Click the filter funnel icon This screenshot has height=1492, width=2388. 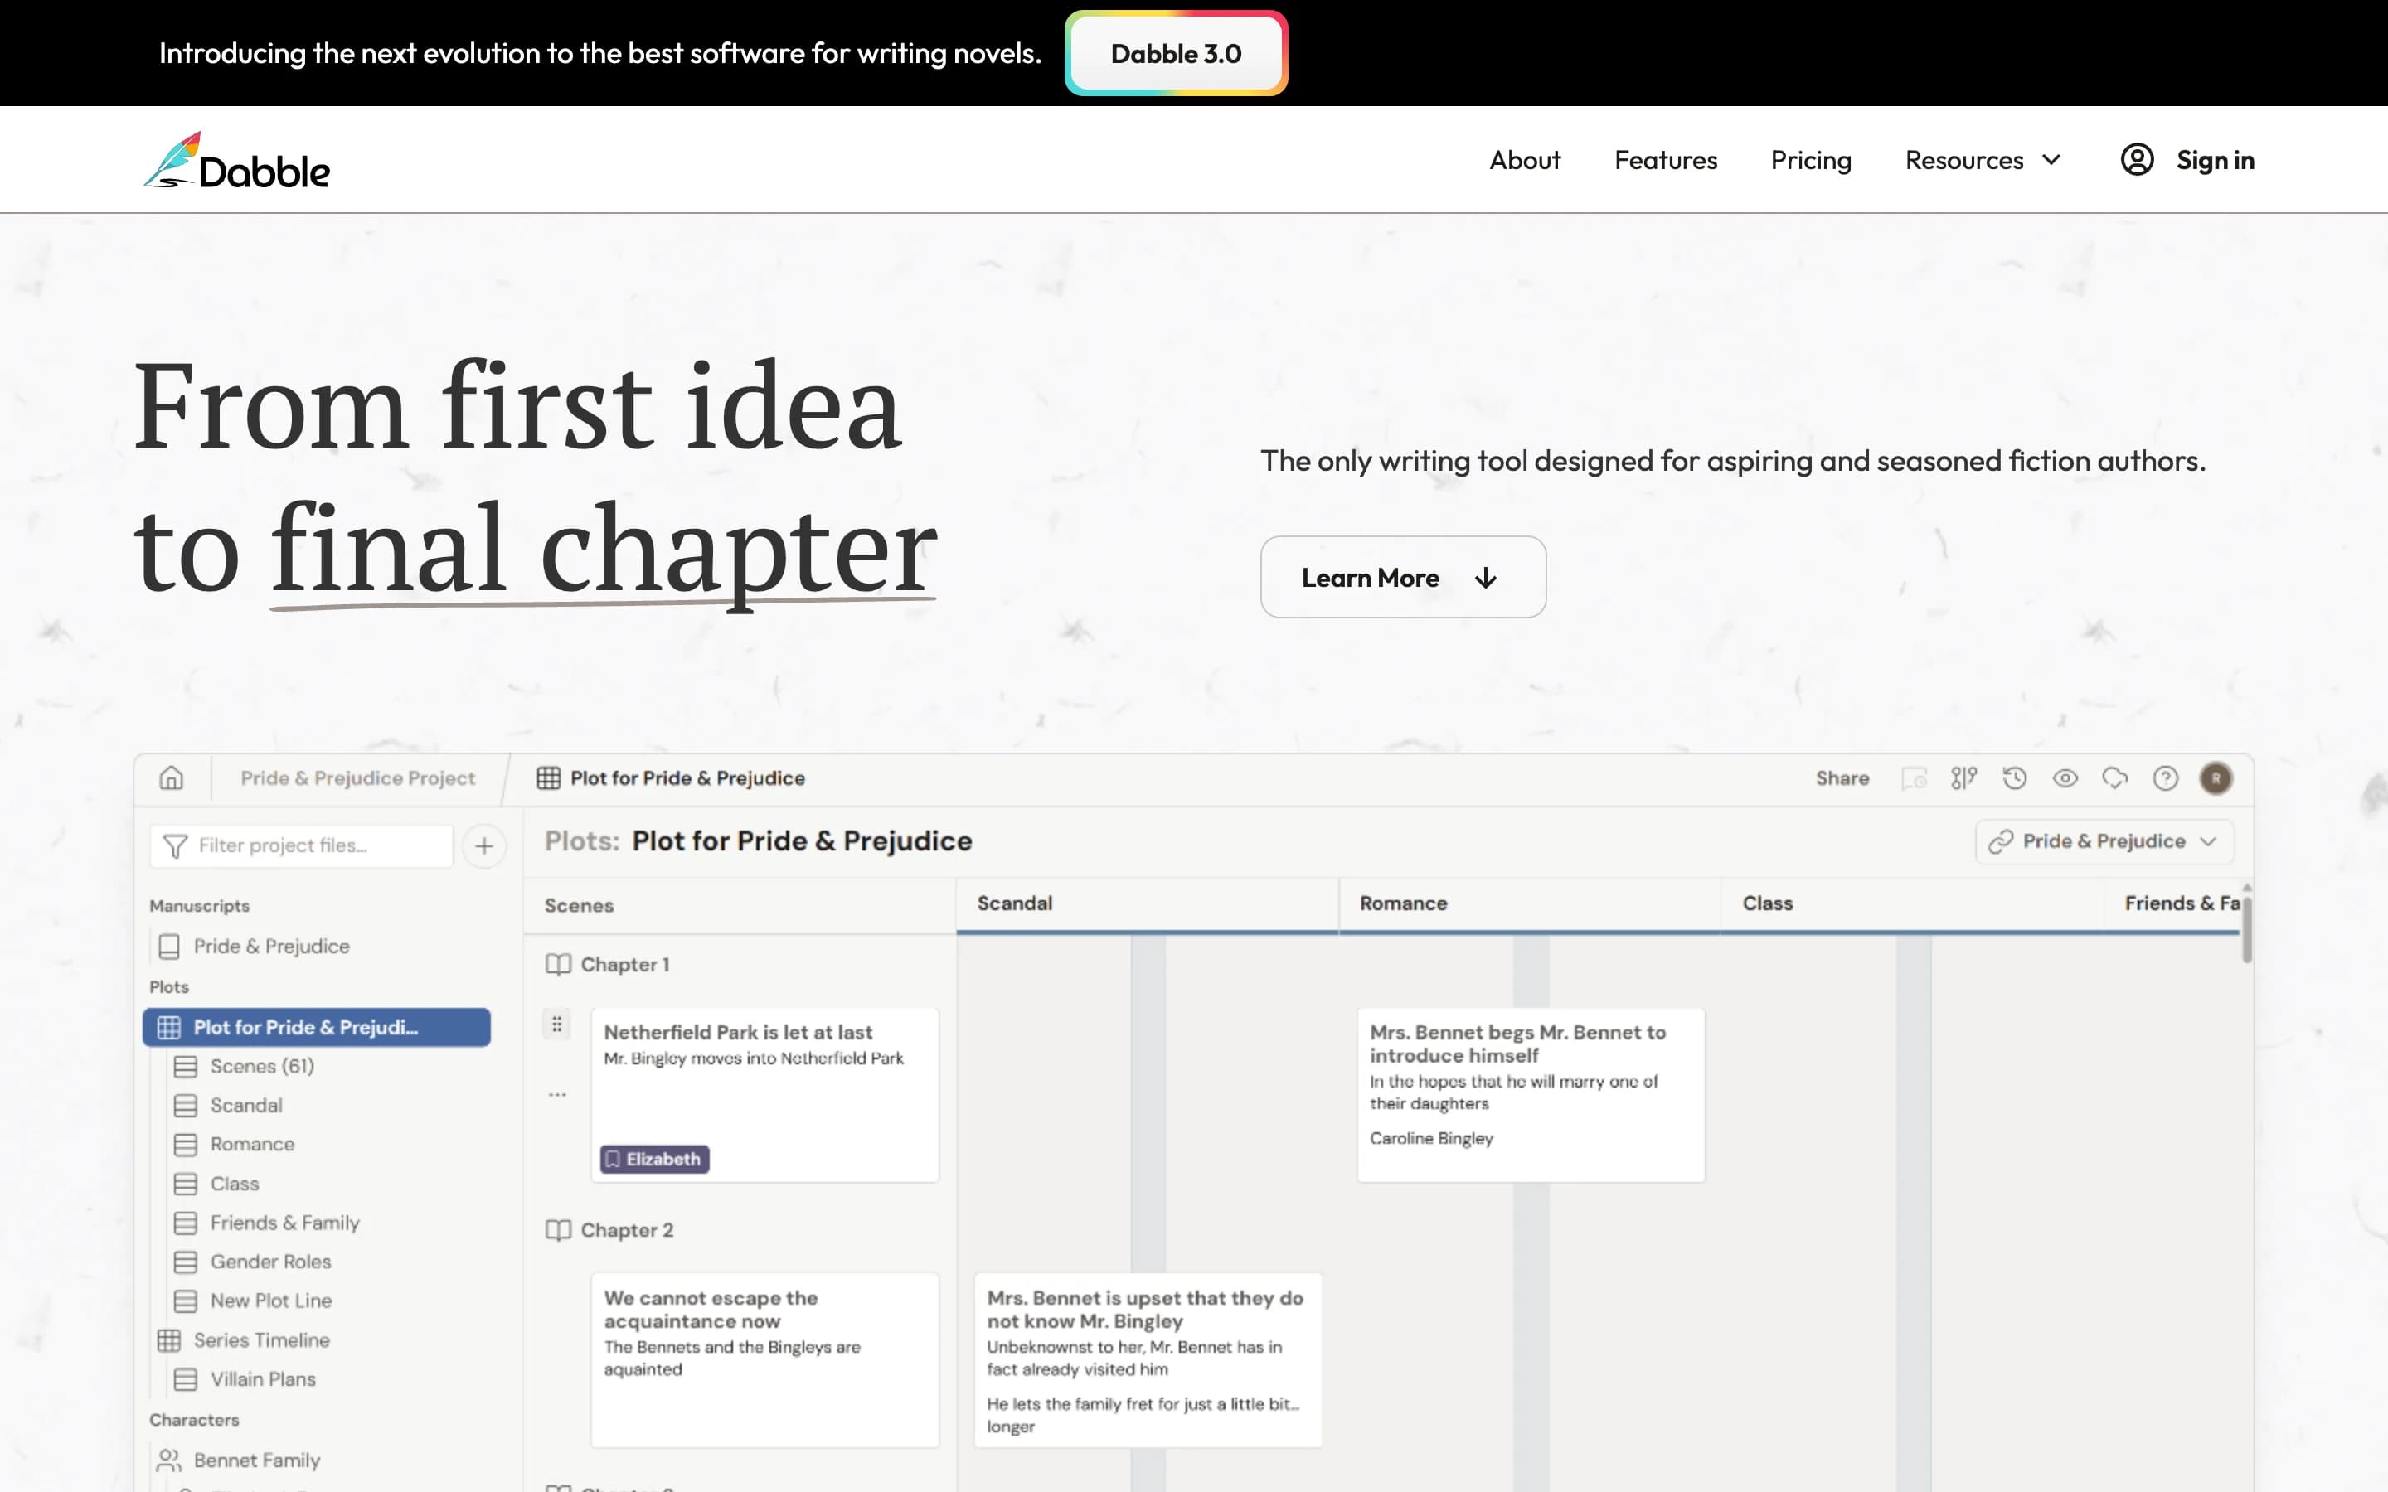(175, 845)
